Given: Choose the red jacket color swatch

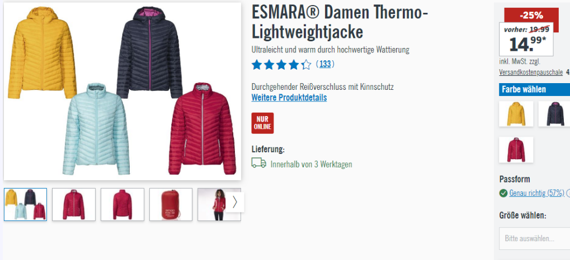Looking at the screenshot, I should (x=516, y=150).
